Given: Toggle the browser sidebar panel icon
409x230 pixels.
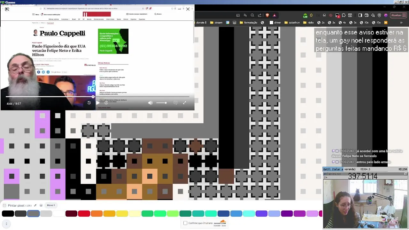Looking at the screenshot, I should point(360,15).
